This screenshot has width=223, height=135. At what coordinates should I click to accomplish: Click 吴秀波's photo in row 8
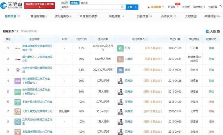pos(120,122)
